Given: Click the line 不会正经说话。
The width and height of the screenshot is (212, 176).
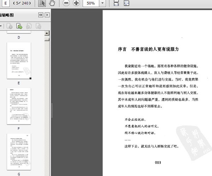Looking at the screenshot, I should pos(135,120).
